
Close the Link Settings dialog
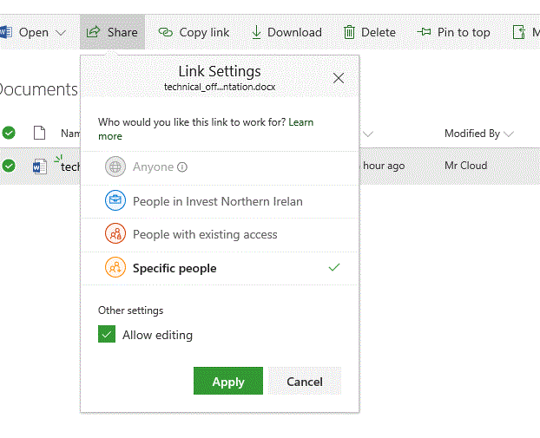tap(339, 78)
